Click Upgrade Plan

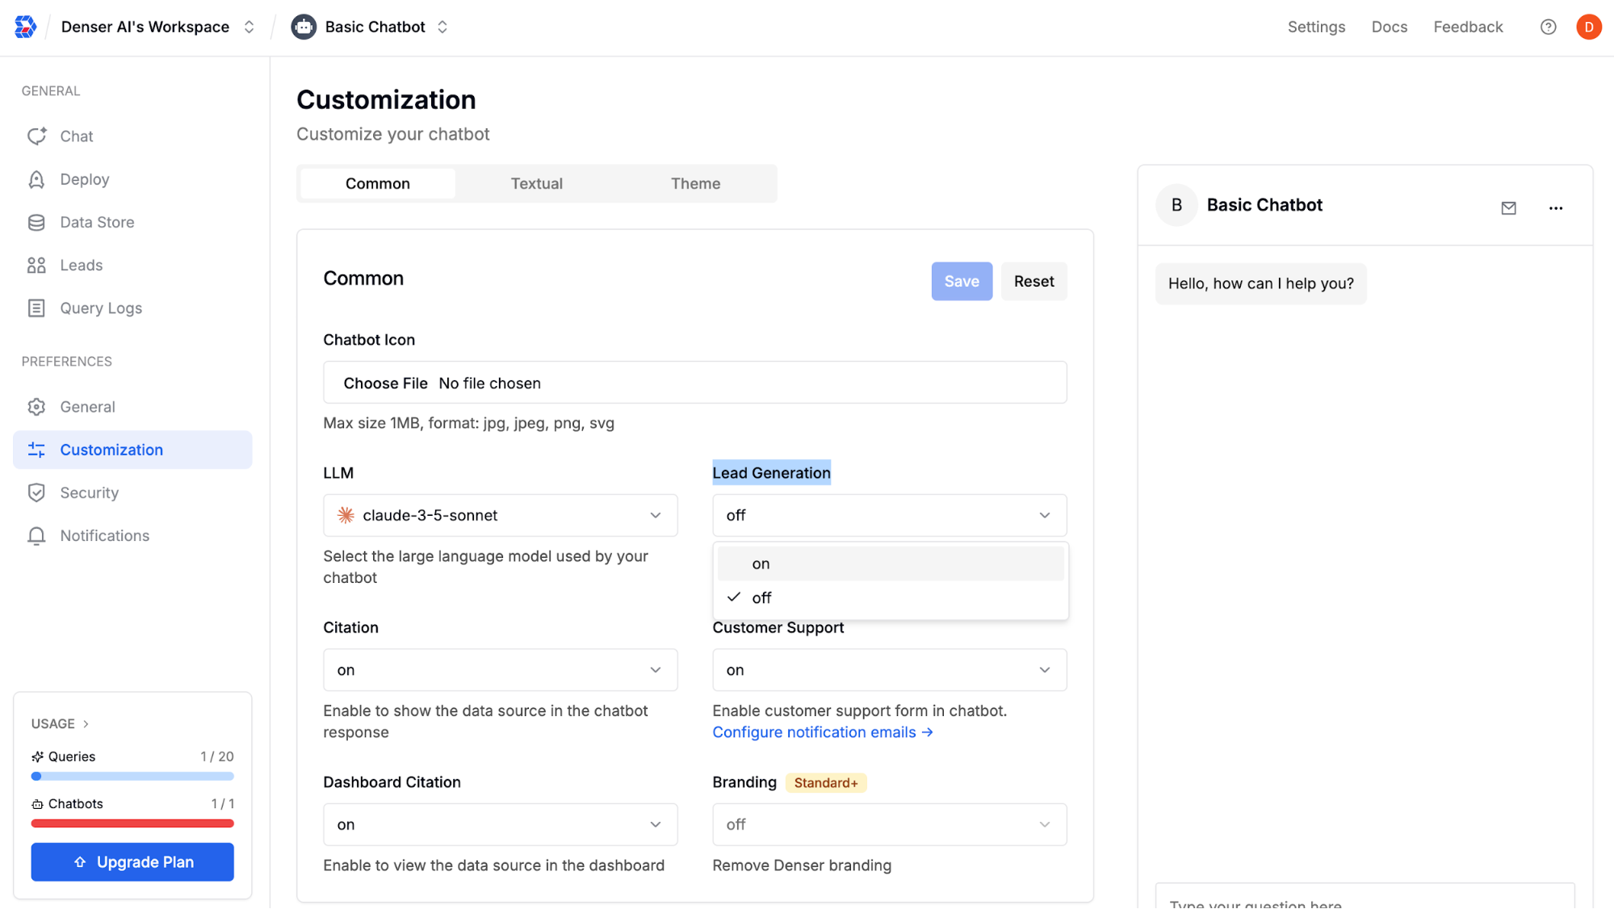tap(132, 861)
